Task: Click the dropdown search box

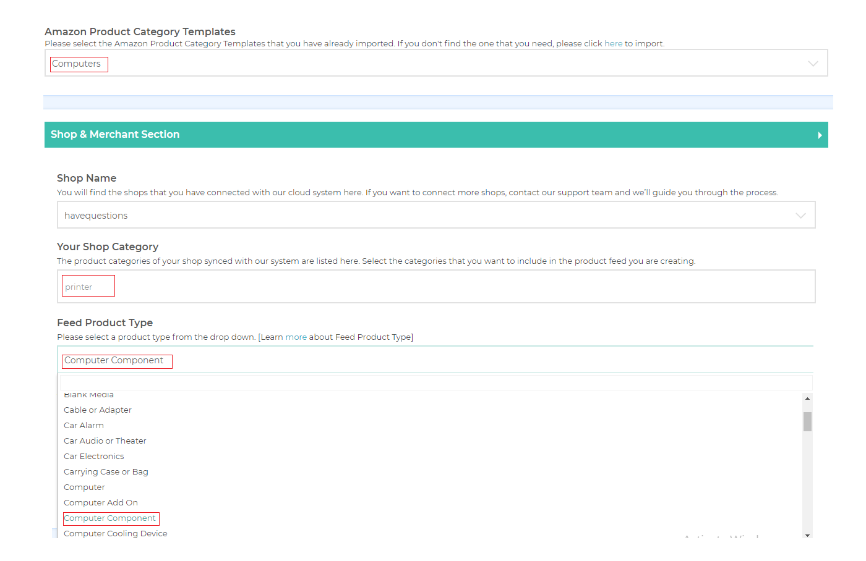Action: (436, 382)
